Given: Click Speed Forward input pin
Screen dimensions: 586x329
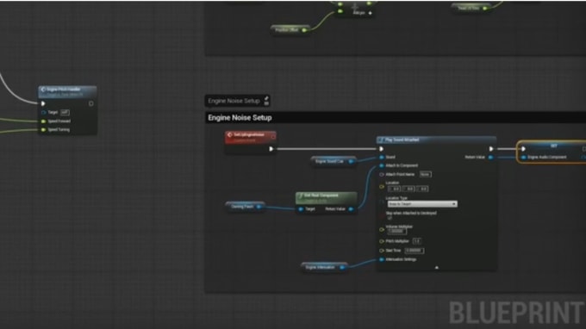Looking at the screenshot, I should pos(43,121).
